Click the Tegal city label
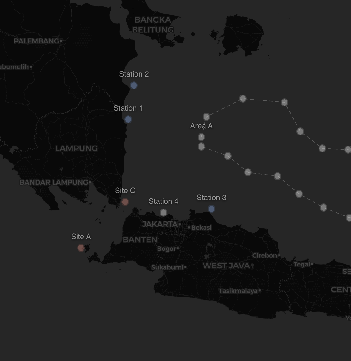This screenshot has width=351, height=361. tap(302, 265)
